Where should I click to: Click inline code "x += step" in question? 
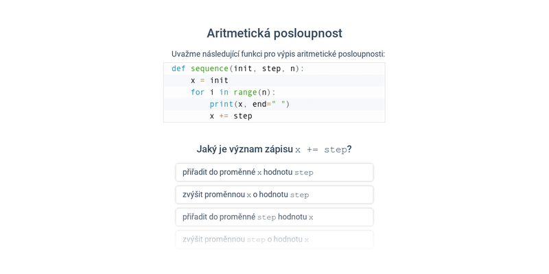(x=321, y=150)
